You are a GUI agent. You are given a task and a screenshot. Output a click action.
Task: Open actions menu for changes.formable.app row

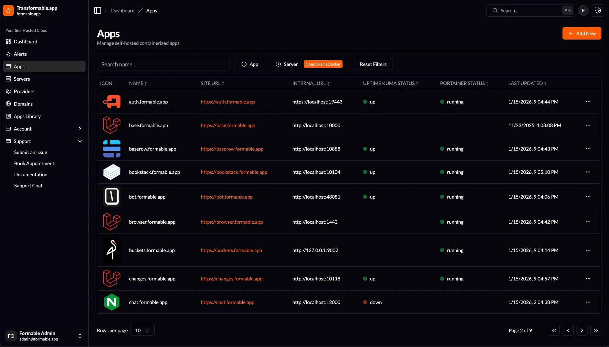tap(588, 279)
